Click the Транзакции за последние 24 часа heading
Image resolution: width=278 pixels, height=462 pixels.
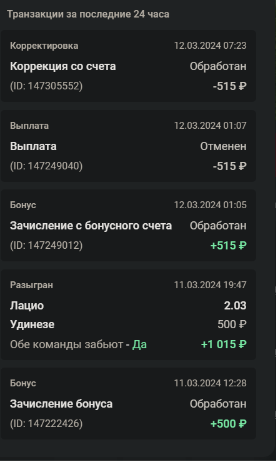click(x=88, y=14)
